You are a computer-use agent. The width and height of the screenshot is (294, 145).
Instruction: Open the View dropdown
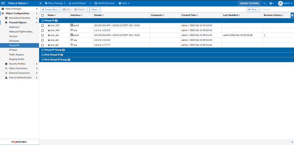[253, 10]
